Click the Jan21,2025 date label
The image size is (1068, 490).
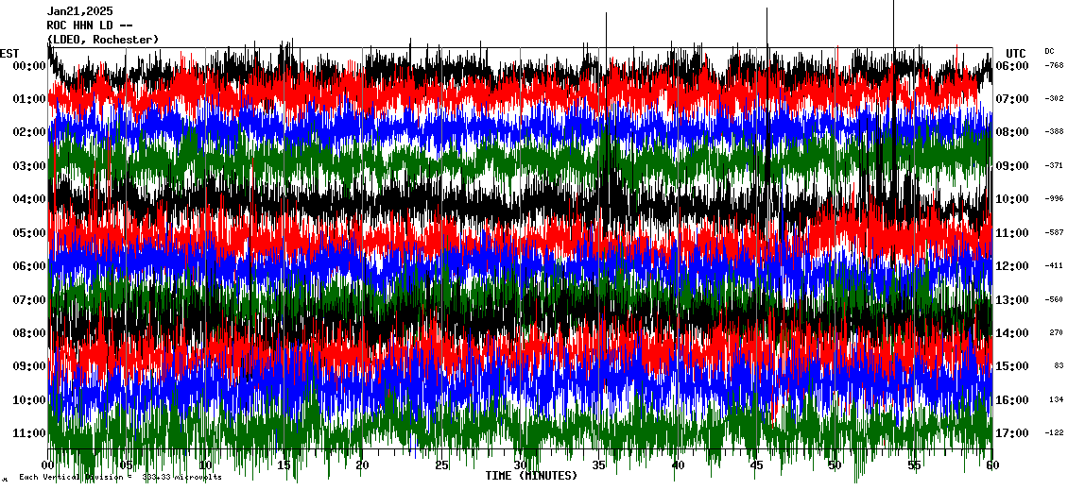[x=79, y=11]
